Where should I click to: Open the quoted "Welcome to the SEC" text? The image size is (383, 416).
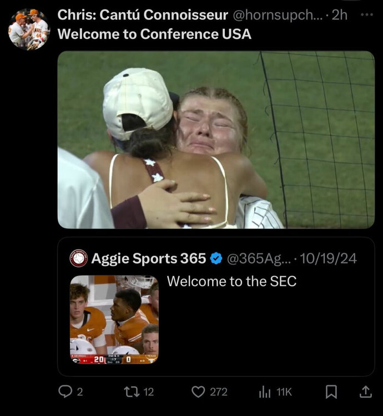click(231, 281)
